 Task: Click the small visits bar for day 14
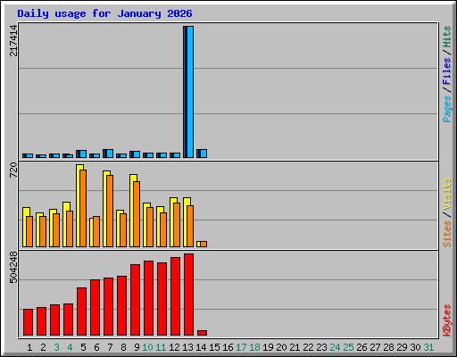[198, 244]
